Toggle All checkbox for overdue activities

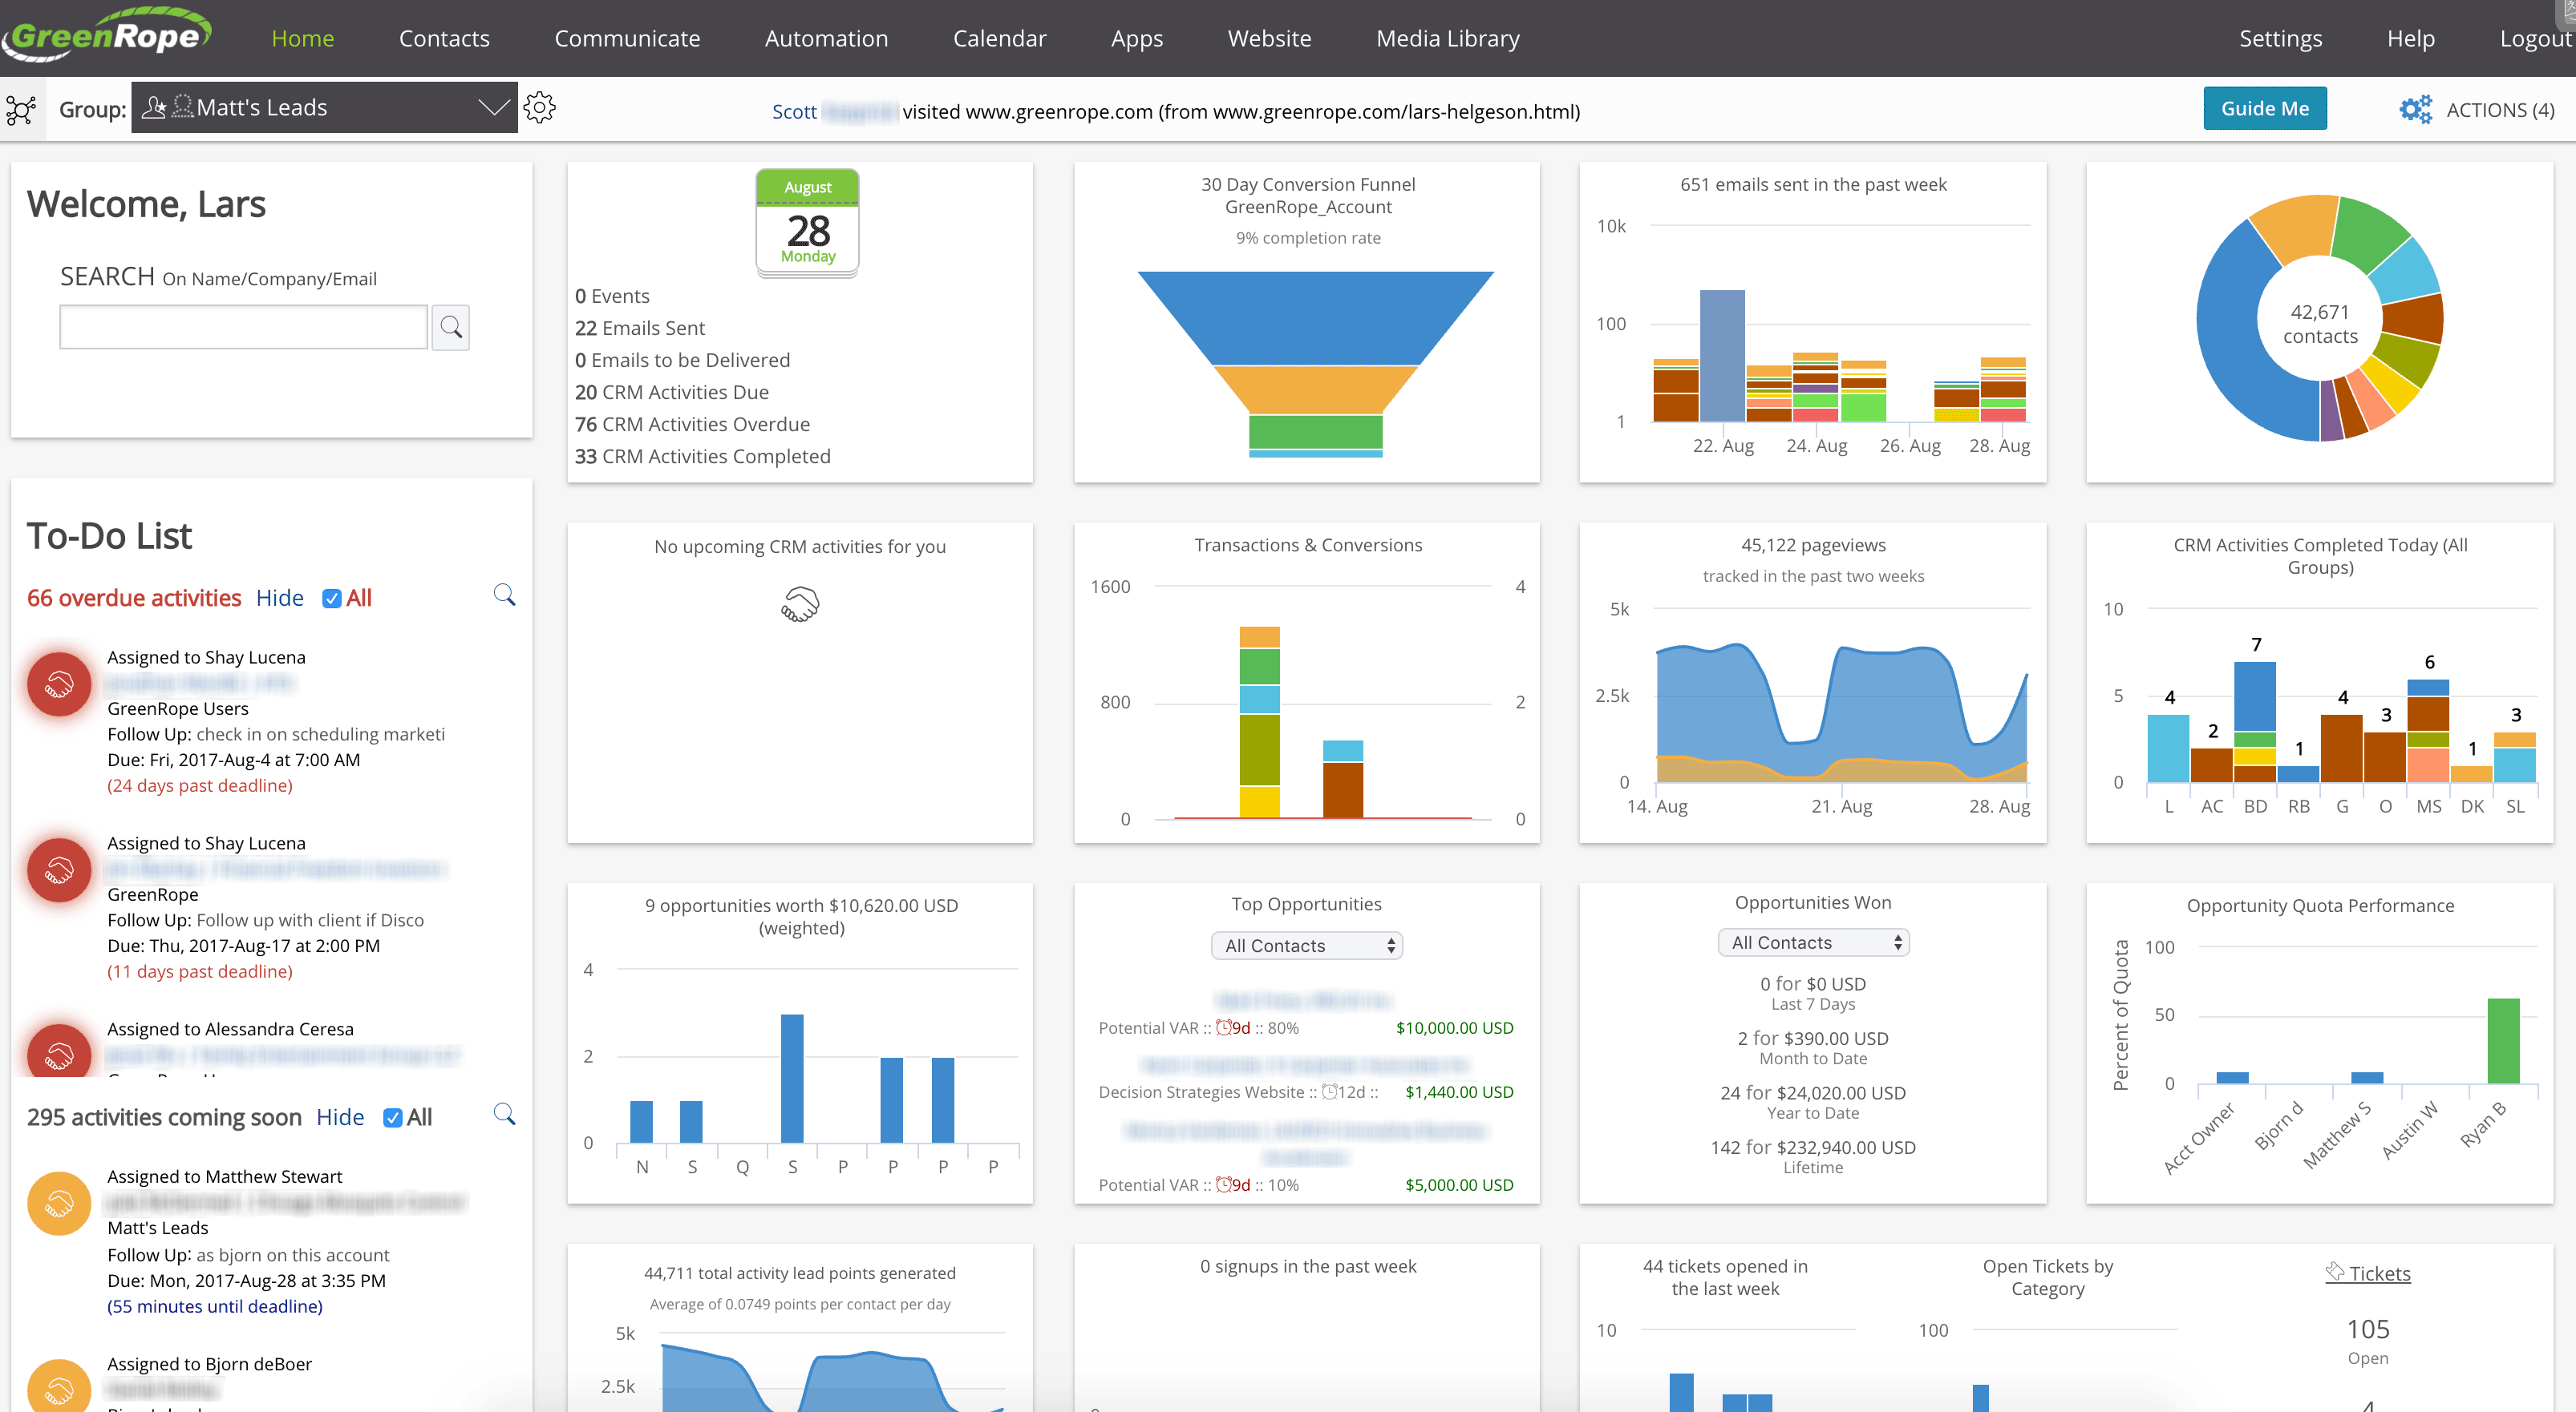pos(332,599)
